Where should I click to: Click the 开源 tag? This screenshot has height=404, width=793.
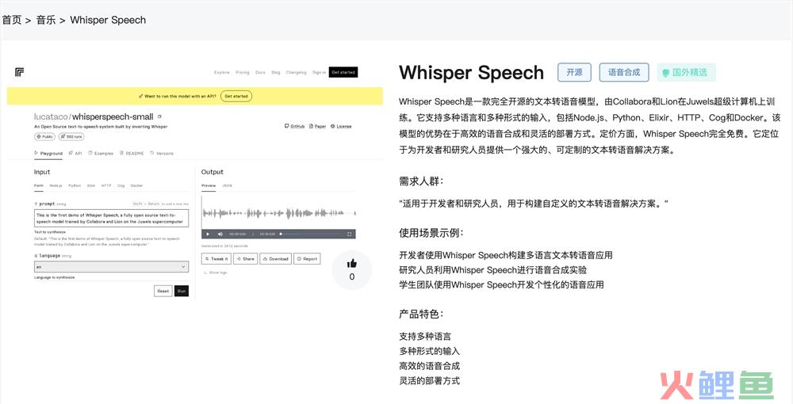(x=574, y=72)
